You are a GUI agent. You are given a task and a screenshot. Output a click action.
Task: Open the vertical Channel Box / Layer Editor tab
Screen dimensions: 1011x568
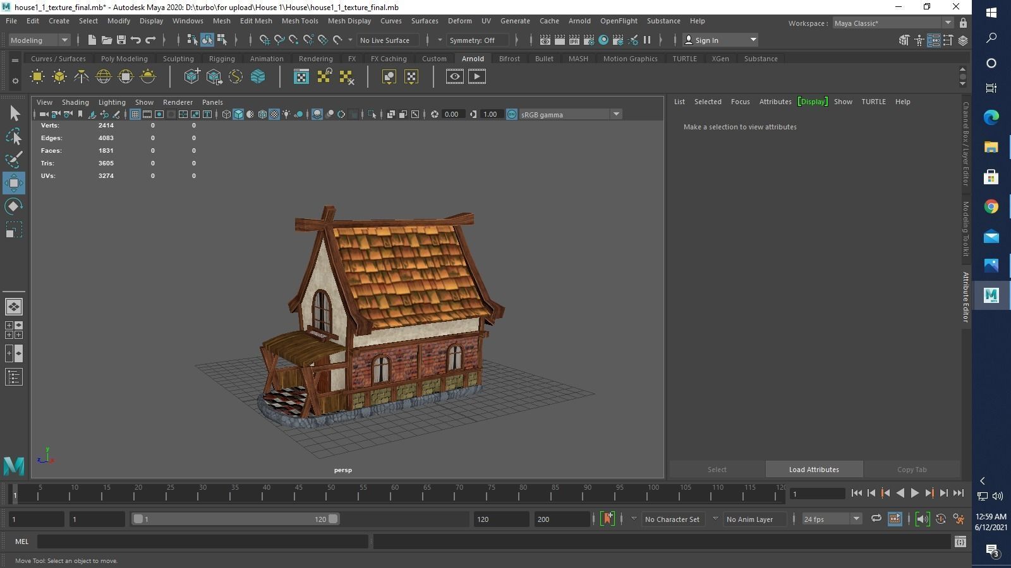coord(966,144)
